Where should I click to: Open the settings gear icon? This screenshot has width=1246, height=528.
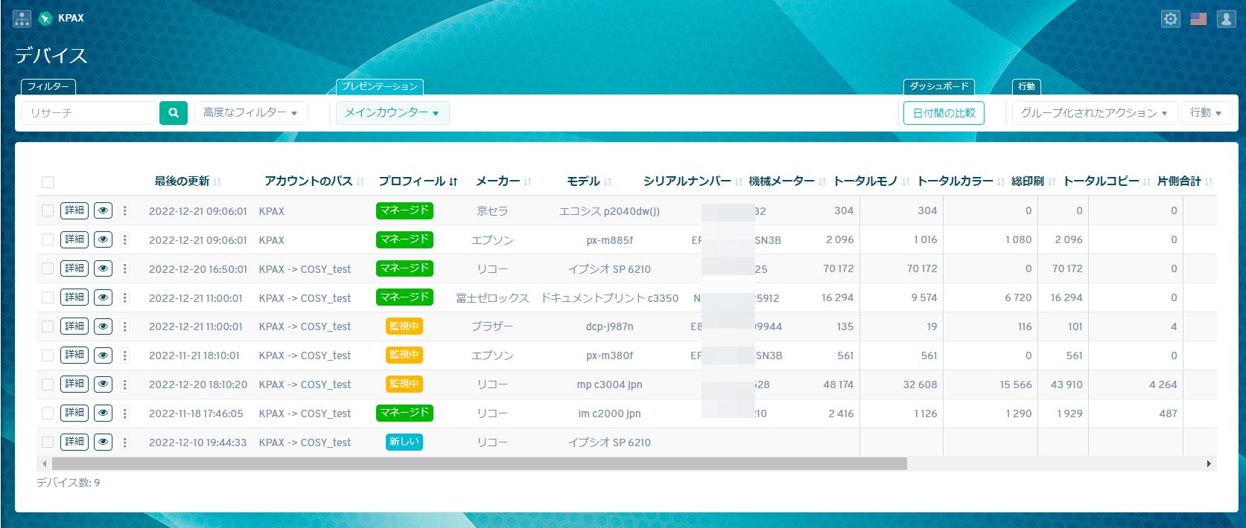tap(1171, 19)
